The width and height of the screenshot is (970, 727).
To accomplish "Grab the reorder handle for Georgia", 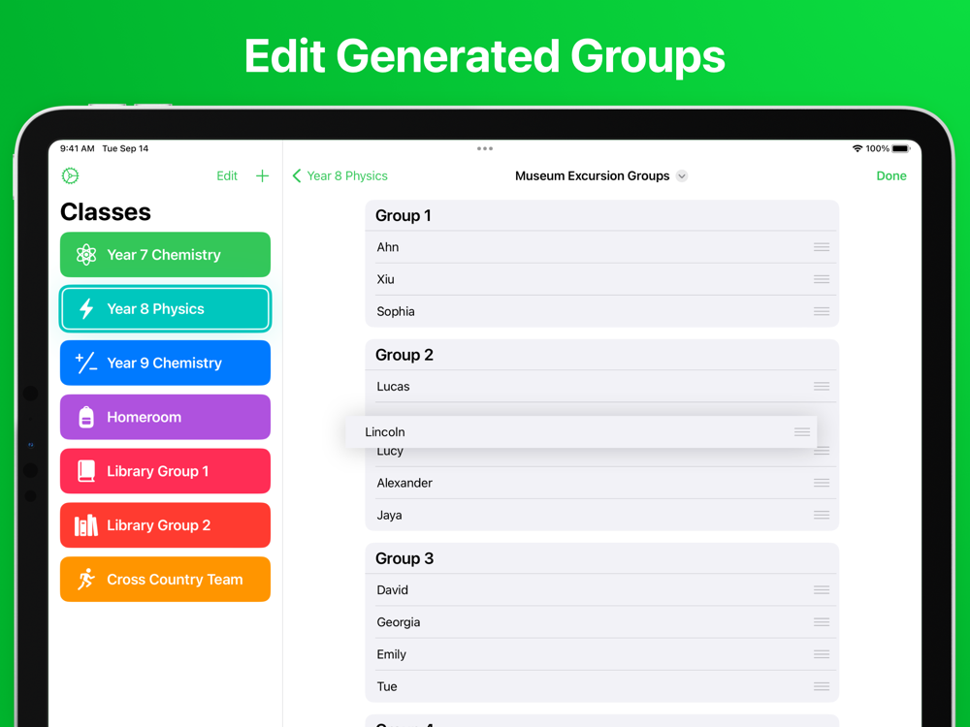I will [822, 622].
